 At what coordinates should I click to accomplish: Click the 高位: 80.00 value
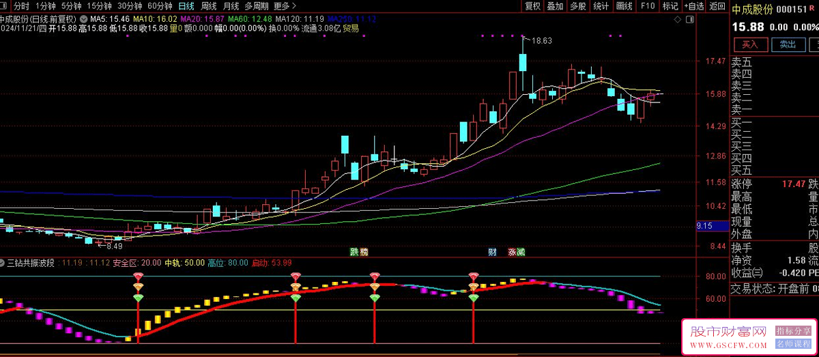(x=228, y=262)
